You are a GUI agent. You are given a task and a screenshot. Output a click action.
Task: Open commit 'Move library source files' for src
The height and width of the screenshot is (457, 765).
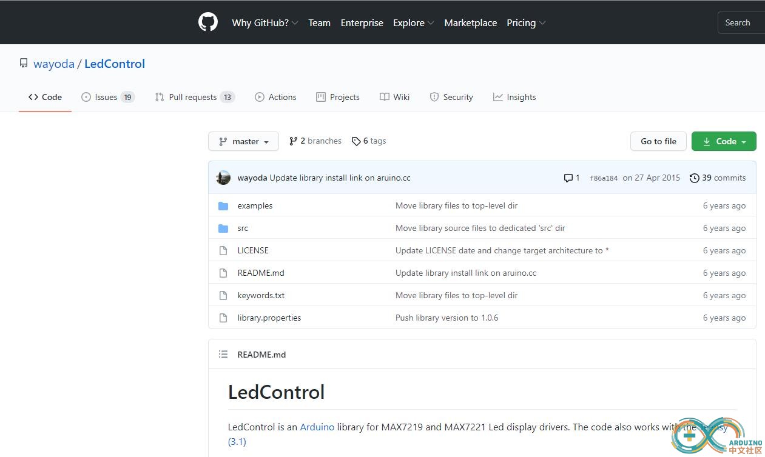pyautogui.click(x=480, y=228)
